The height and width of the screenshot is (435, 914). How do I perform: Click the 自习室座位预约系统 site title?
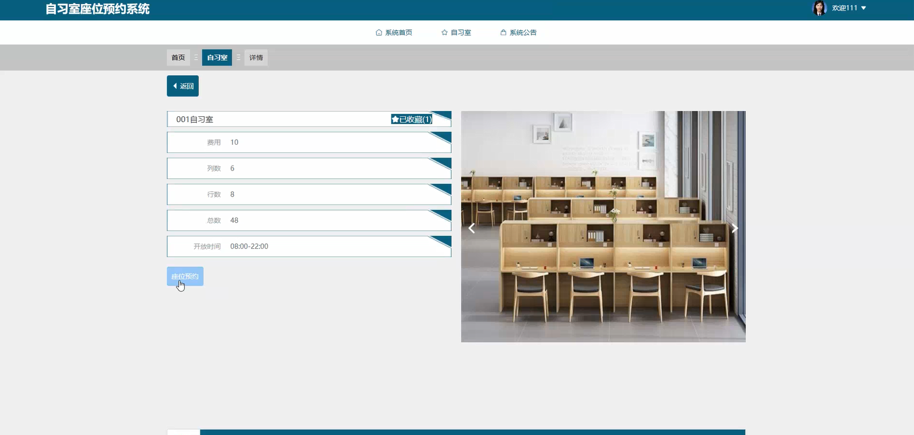pyautogui.click(x=98, y=9)
